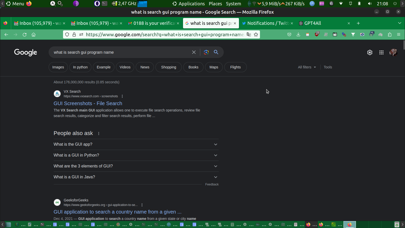Screen dimensions: 405x228
Task: Close the GPT4All tab
Action: [x=349, y=23]
